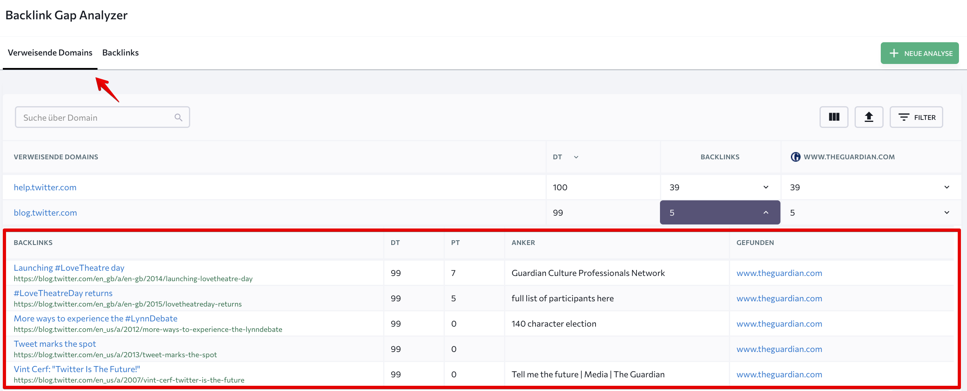Viewport: 967px width, 391px height.
Task: Sort by DT column arrow
Action: [x=576, y=157]
